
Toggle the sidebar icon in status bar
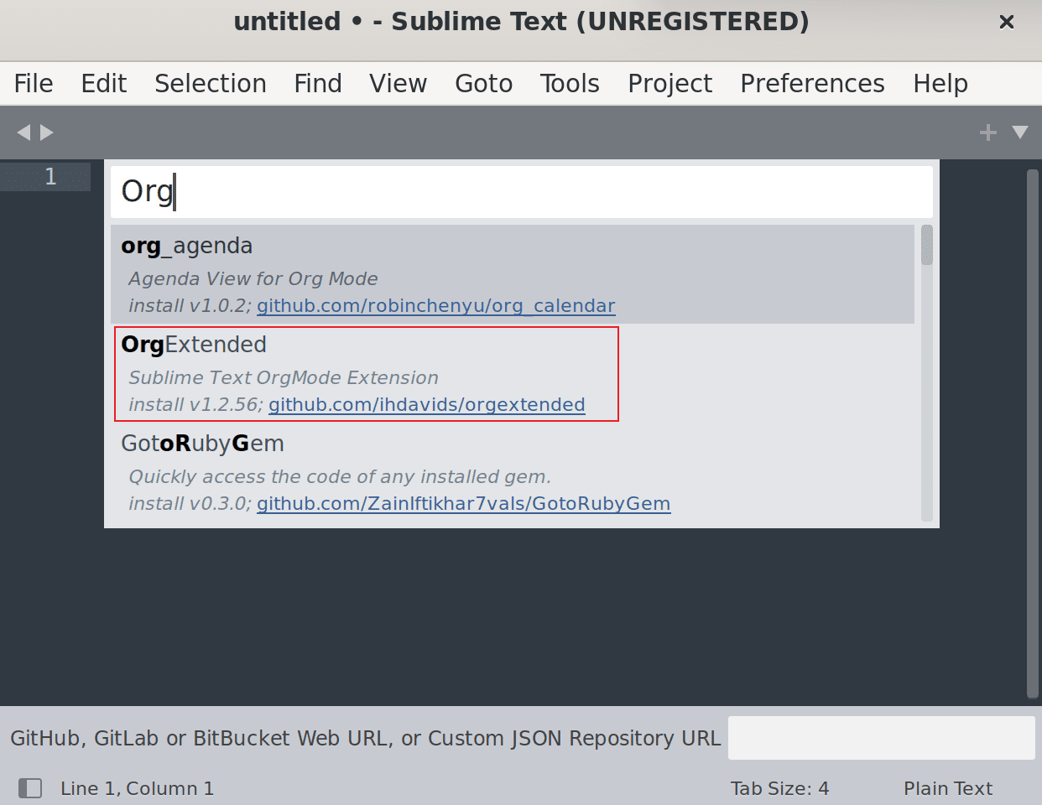(x=30, y=788)
